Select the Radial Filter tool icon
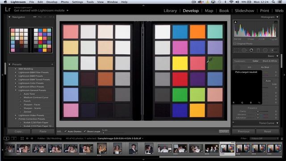This screenshot has width=286, height=161. point(265,50)
